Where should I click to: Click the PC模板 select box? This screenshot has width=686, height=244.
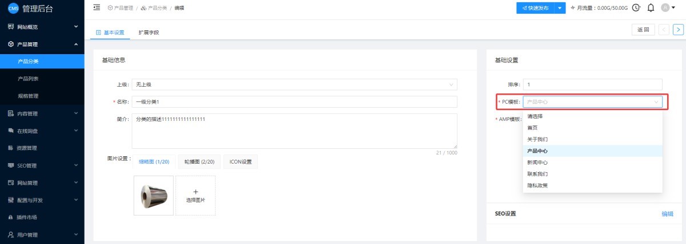pos(592,102)
